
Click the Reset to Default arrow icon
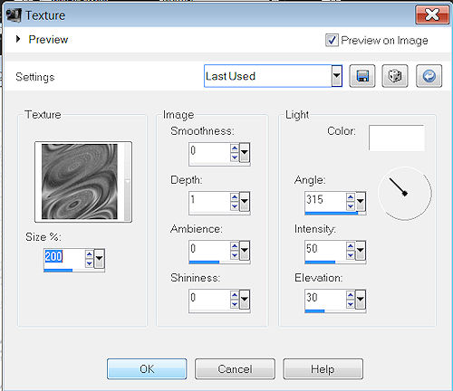(x=429, y=76)
